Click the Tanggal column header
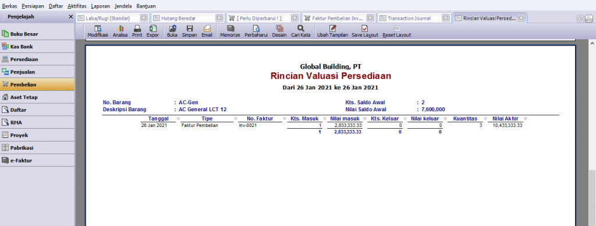Viewport: 596px width, 226px height. click(x=158, y=119)
